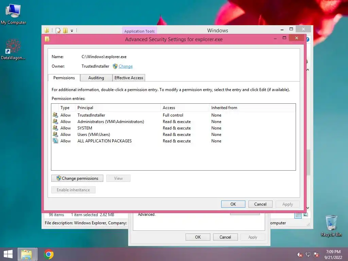Confirm Advanced Security Settings with OK
Image resolution: width=348 pixels, height=261 pixels.
233,204
